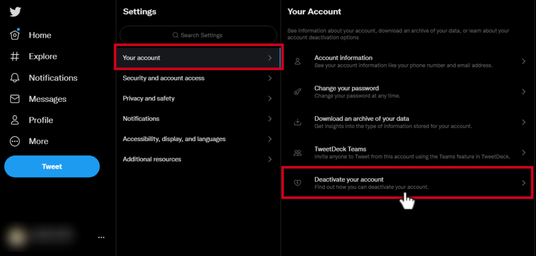Open Explore via the hashtag icon
536x256 pixels.
point(15,56)
